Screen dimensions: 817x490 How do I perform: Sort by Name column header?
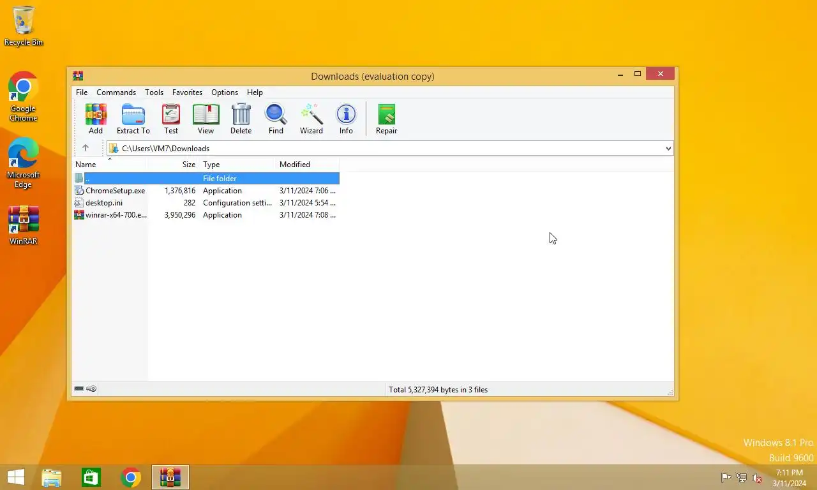point(110,164)
